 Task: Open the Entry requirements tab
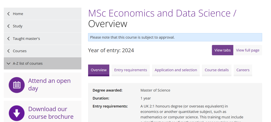pos(130,70)
